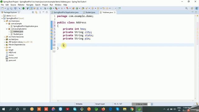Open Google Chrome from the taskbar
The image size is (199, 112).
[132, 109]
